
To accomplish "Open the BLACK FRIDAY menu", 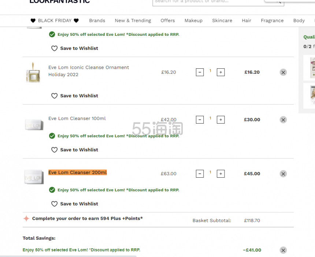I will [55, 20].
